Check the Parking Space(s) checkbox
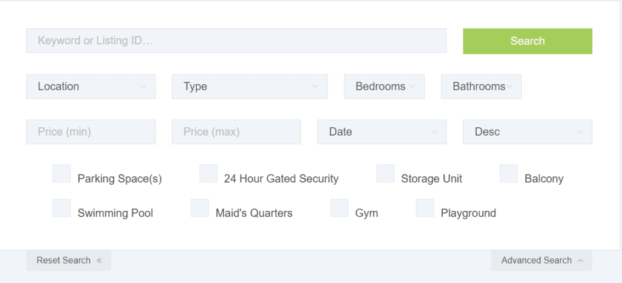 pos(61,173)
